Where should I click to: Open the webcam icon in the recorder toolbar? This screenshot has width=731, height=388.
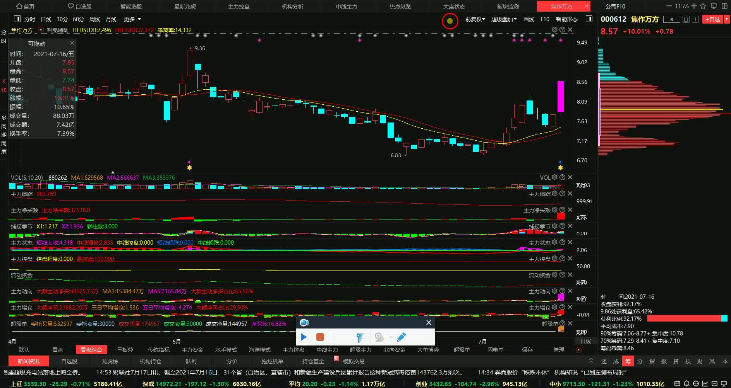click(x=379, y=337)
